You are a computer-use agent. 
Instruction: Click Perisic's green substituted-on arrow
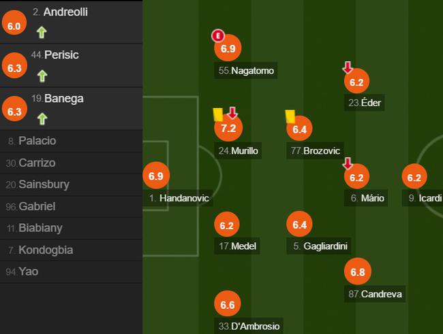click(42, 76)
